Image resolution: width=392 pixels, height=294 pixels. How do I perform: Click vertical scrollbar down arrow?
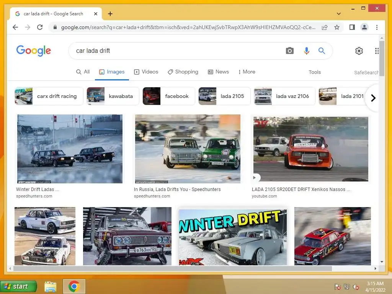(382, 262)
